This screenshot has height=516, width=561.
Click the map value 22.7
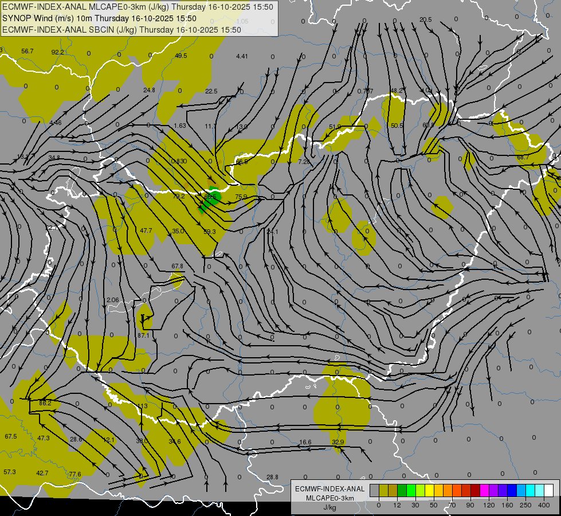[x=52, y=228]
